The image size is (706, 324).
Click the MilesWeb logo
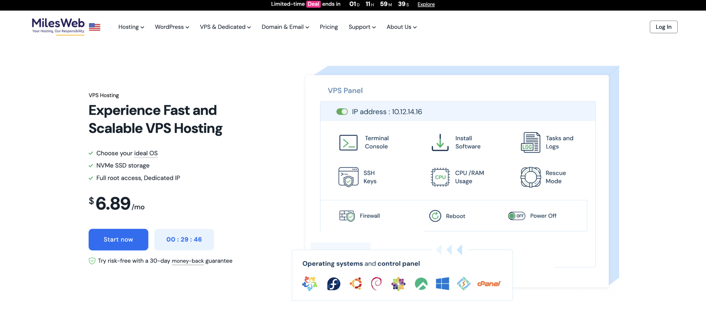[58, 25]
